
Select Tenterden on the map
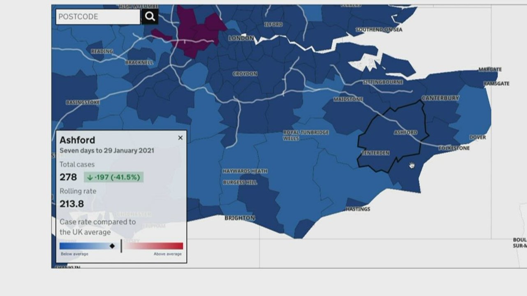coord(375,153)
